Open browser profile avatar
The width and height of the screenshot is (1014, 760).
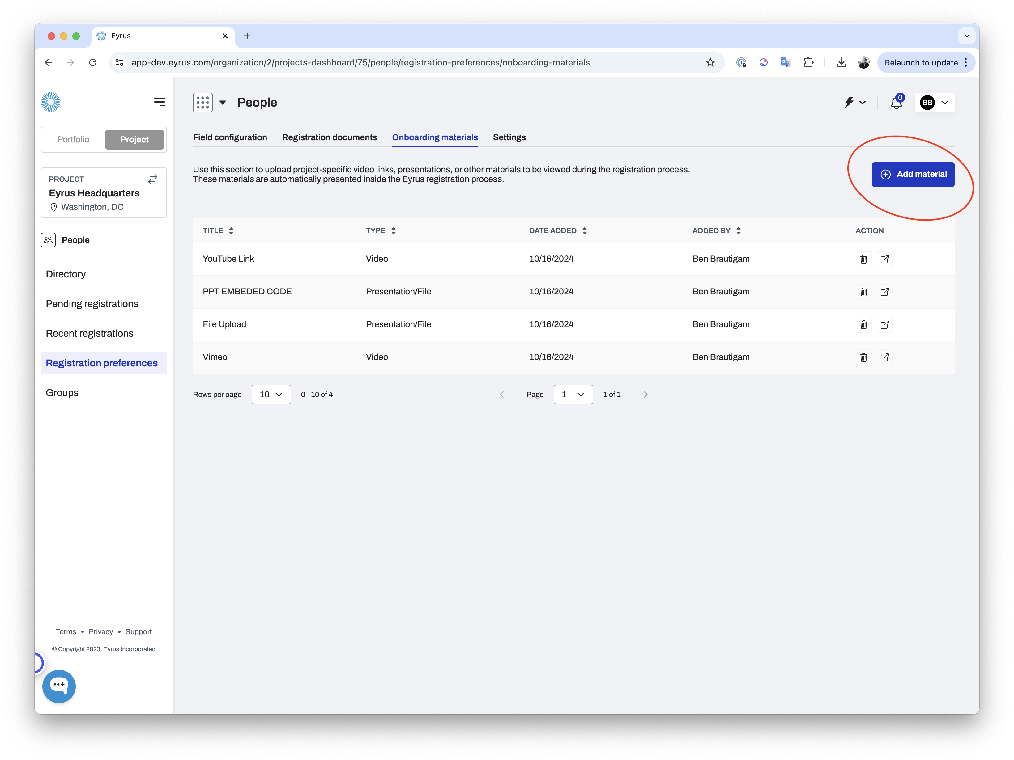(864, 62)
